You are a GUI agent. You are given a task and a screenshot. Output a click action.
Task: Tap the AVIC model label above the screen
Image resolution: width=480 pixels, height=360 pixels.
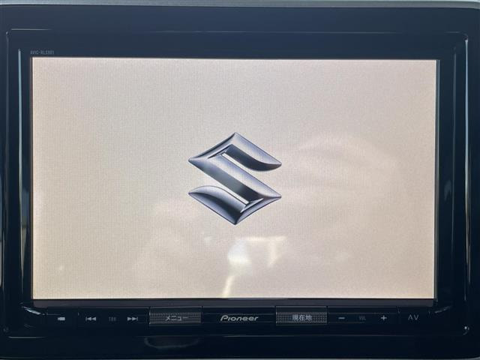click(44, 52)
